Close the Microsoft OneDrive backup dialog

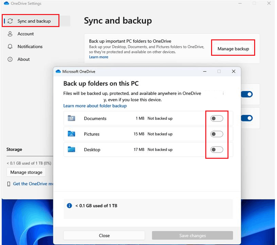pos(234,71)
